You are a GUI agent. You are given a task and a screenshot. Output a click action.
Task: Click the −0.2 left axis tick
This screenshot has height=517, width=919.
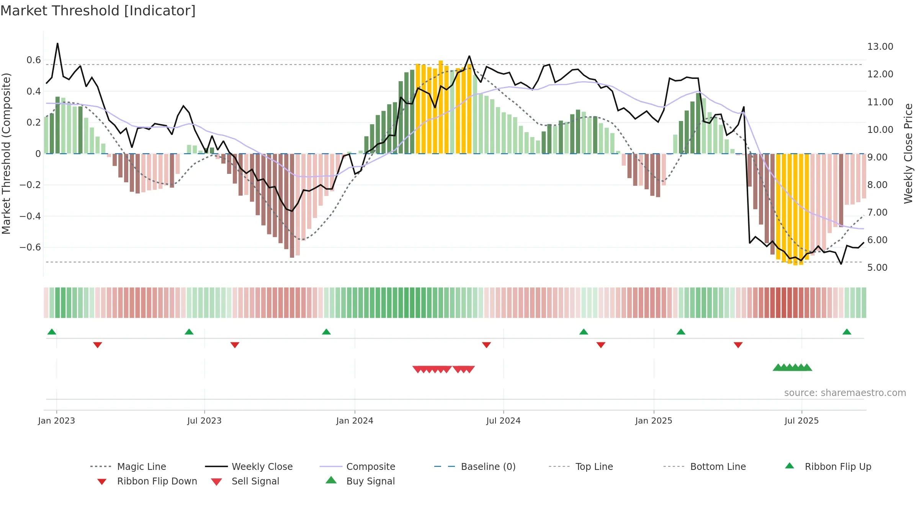pos(30,185)
